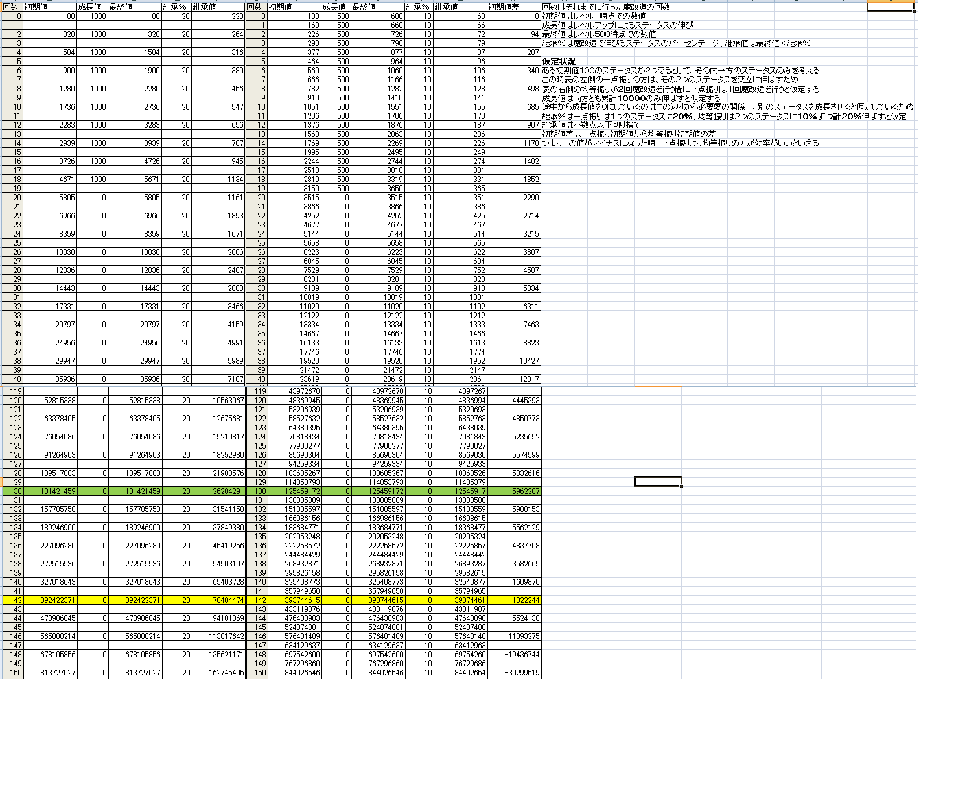Click yellow cell with value -1322244
Screen dimensions: 967x805
pyautogui.click(x=513, y=600)
